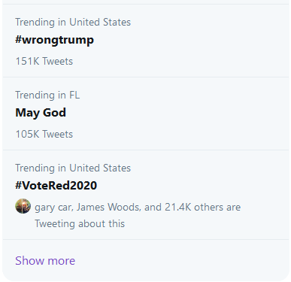Click the Show more link
Image resolution: width=291 pixels, height=282 pixels.
pos(45,261)
